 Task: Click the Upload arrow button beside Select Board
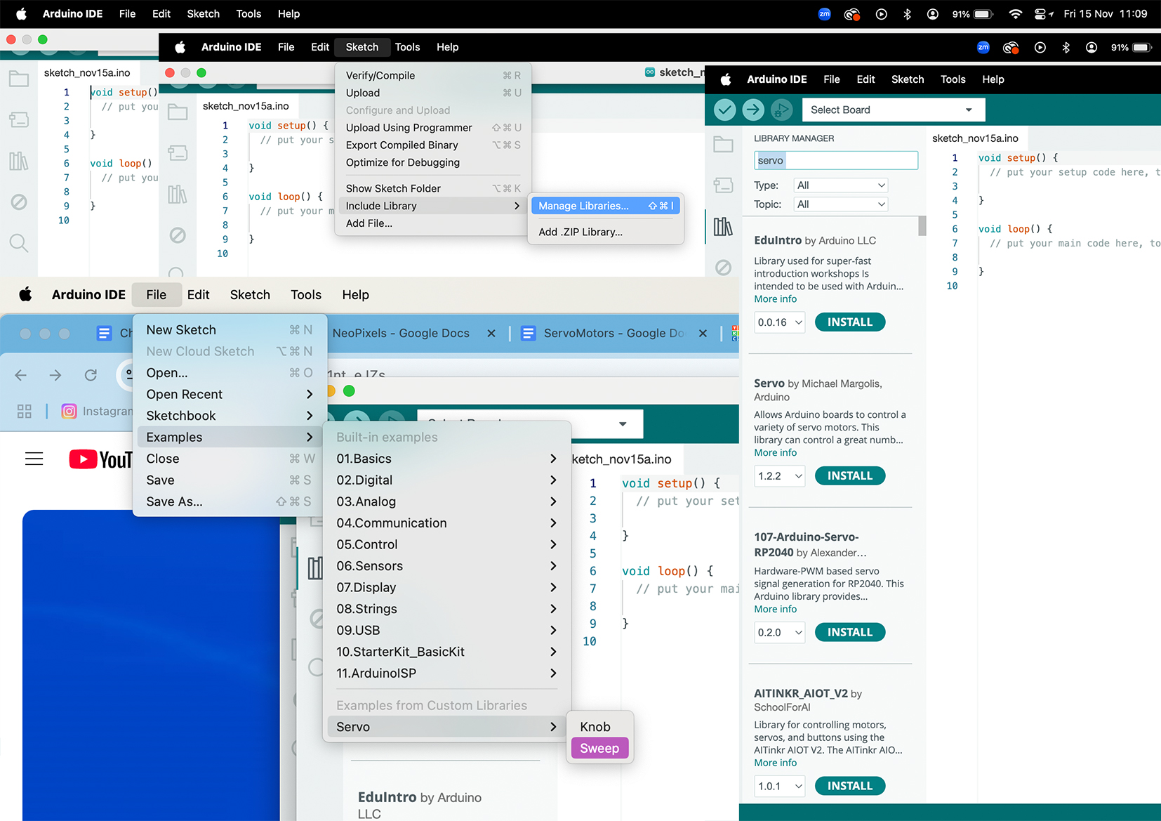pyautogui.click(x=753, y=110)
